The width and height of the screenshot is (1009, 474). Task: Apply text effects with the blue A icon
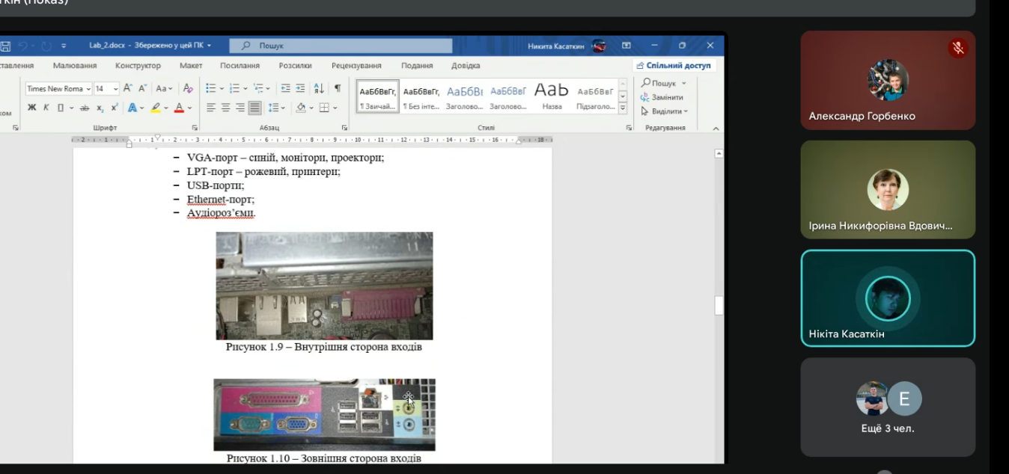click(132, 108)
